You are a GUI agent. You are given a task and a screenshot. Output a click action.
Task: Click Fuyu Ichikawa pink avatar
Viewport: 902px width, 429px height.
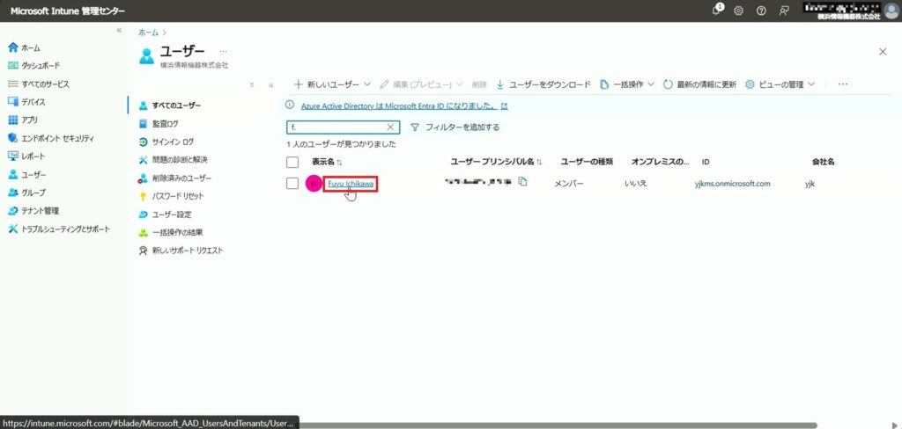(314, 184)
